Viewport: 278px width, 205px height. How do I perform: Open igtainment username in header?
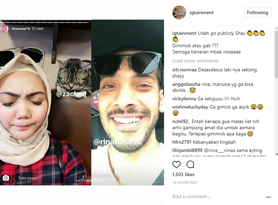201,12
